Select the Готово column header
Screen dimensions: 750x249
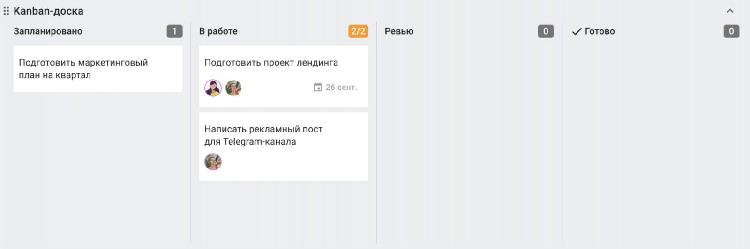(600, 31)
